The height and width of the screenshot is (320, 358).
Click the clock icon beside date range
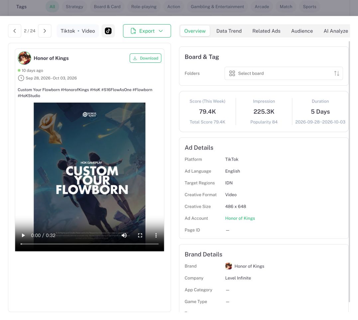[x=21, y=78]
